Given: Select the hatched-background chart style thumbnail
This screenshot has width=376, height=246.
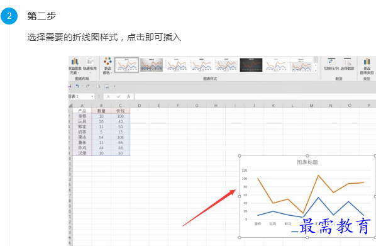Looking at the screenshot, I should (x=226, y=65).
